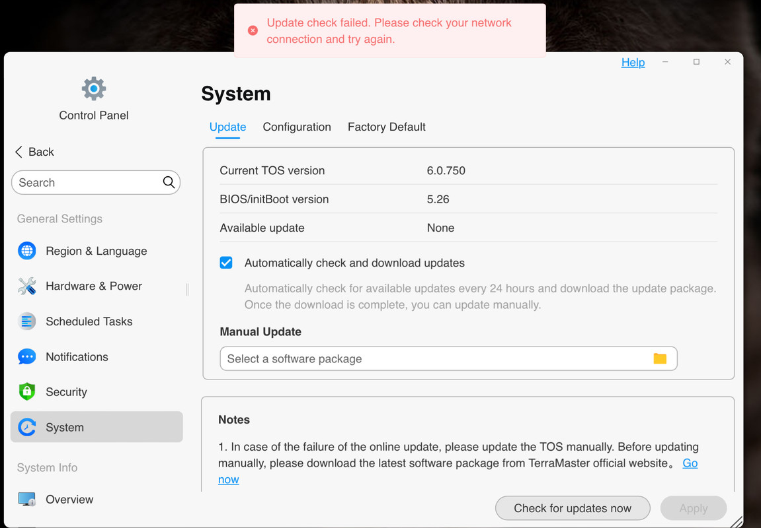Close the Control Panel window

727,61
